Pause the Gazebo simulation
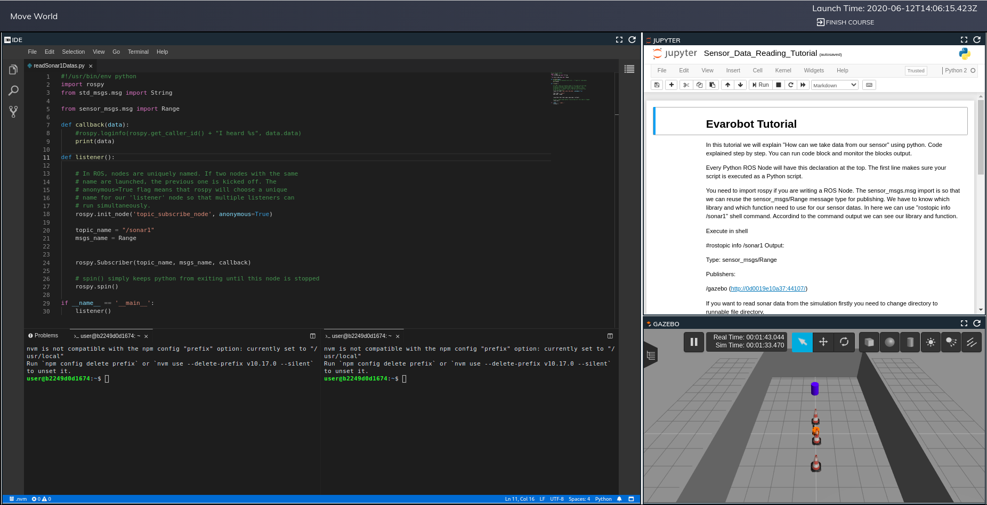 coord(694,342)
